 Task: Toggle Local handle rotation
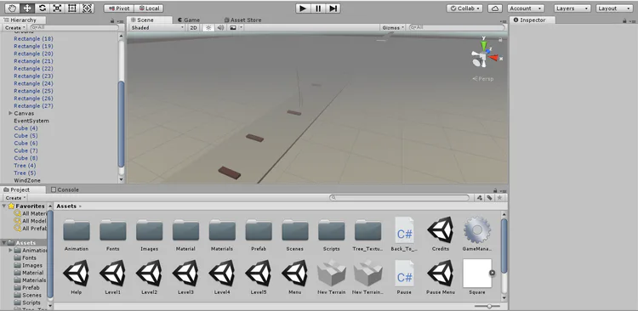coord(149,8)
